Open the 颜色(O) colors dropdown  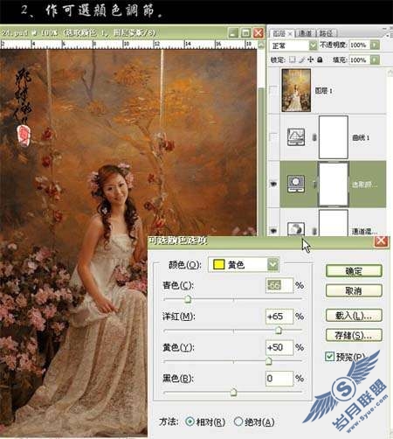point(273,264)
